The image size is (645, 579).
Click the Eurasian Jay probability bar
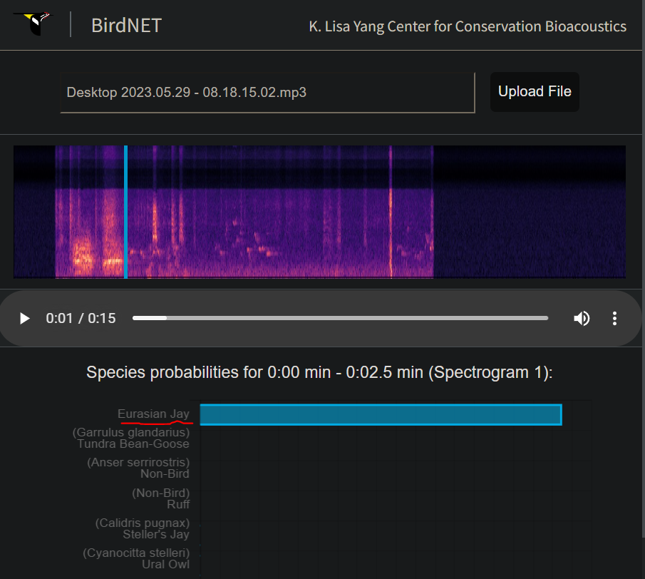(x=381, y=414)
